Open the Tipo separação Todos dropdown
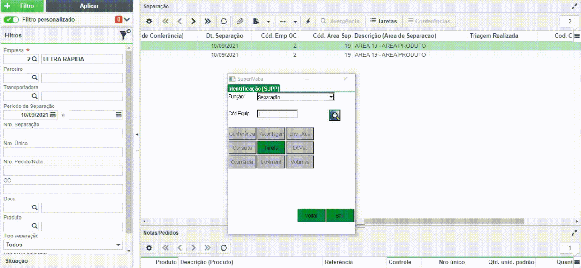581x268 pixels. [63, 245]
